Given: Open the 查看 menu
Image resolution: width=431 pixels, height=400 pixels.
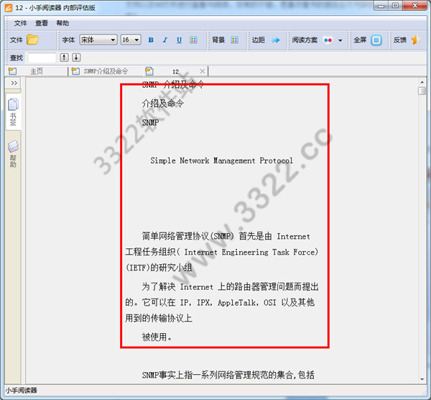Looking at the screenshot, I should coord(42,23).
